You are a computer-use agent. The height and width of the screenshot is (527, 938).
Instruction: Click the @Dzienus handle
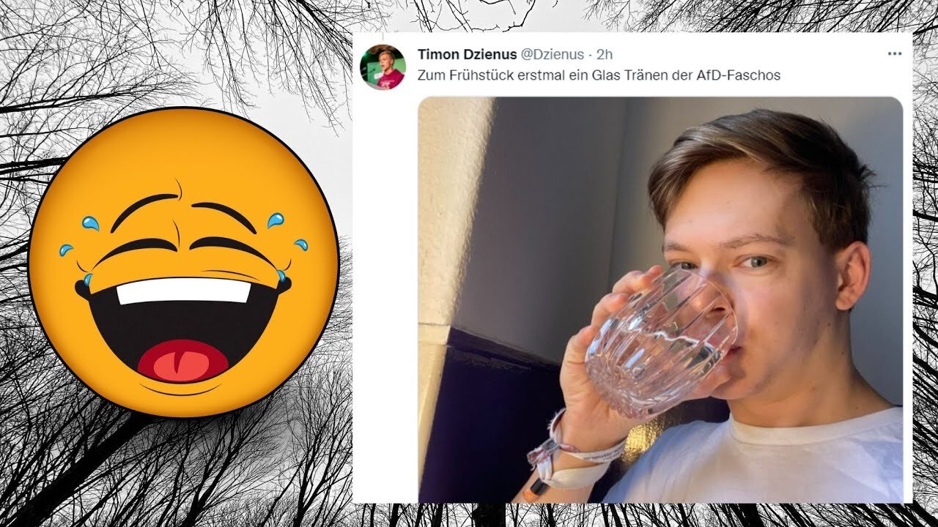(x=553, y=54)
